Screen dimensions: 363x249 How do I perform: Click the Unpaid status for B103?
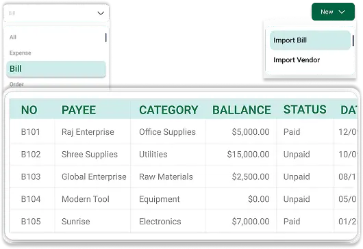point(297,177)
